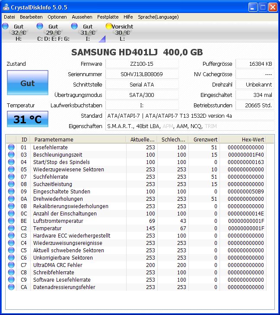This screenshot has width=280, height=315.
Task: Click the status icon for Suchzeitleistung
Action: click(11, 184)
